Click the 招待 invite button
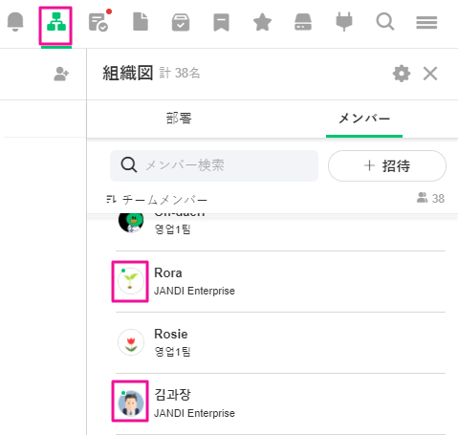Screen dimensions: 458x435 387,165
